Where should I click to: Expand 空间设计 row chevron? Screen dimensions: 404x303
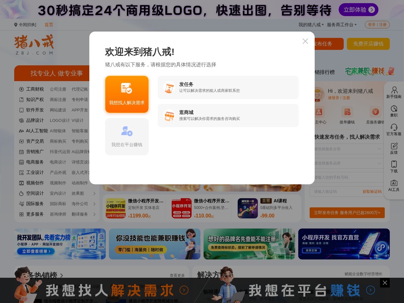94,193
